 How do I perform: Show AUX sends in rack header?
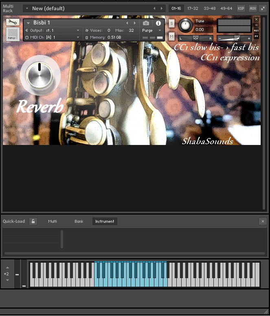tap(252, 8)
